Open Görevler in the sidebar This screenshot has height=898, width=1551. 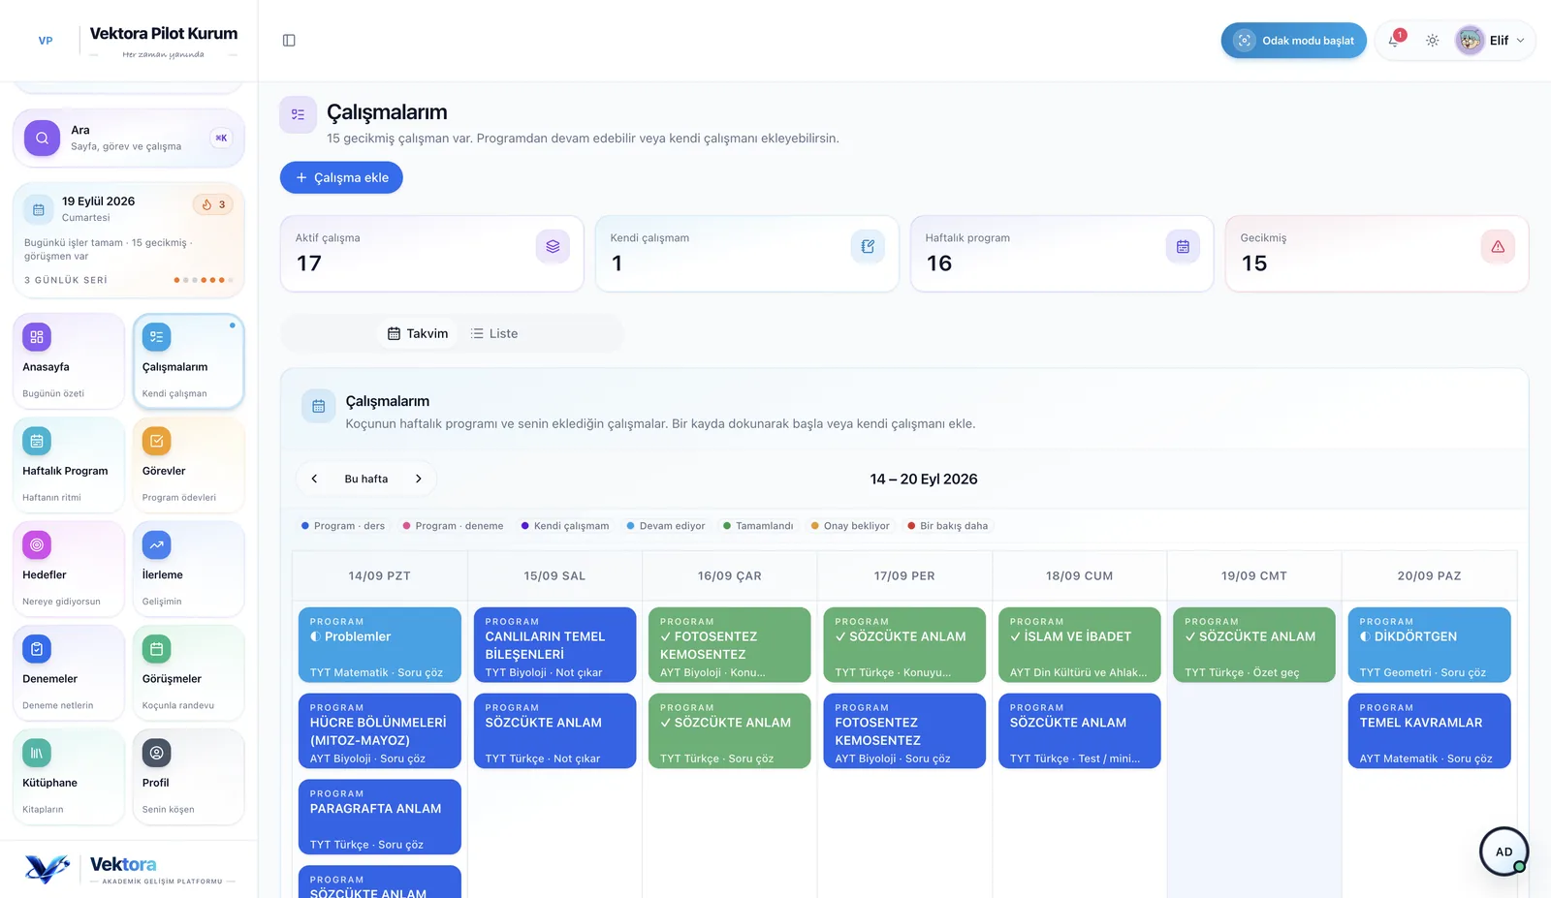(x=188, y=465)
